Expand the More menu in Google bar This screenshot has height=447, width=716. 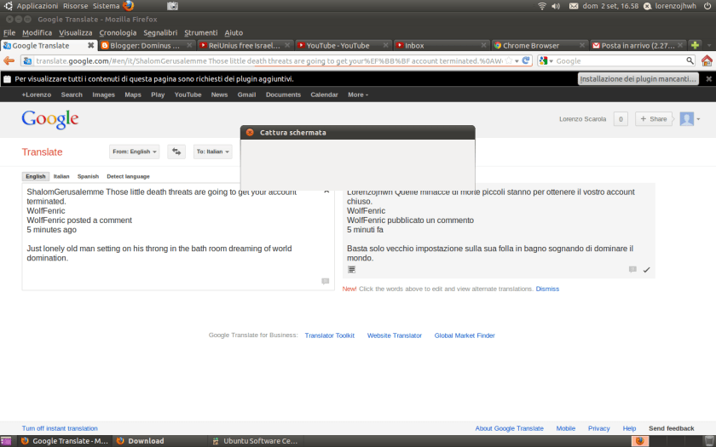(x=357, y=95)
